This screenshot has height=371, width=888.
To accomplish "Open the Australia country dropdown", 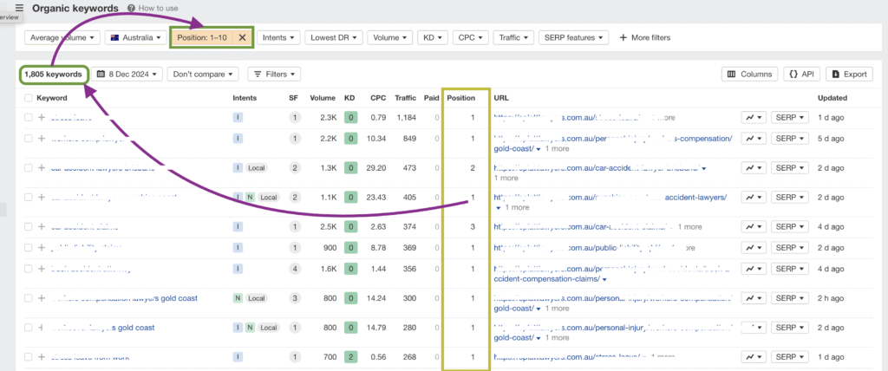I will [134, 37].
